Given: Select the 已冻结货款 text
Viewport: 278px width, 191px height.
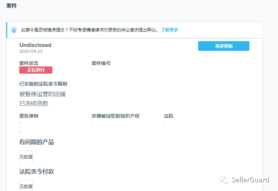Looking at the screenshot, I should coord(34,103).
